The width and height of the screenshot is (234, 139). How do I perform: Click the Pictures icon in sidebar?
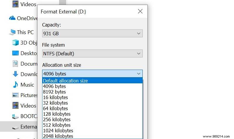pyautogui.click(x=16, y=95)
